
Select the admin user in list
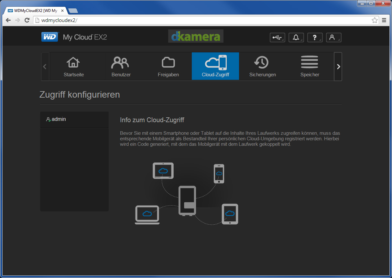pos(74,120)
